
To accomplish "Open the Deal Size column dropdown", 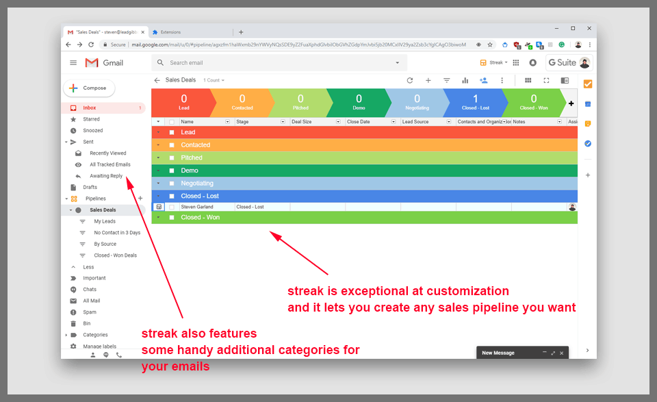I will pyautogui.click(x=338, y=122).
